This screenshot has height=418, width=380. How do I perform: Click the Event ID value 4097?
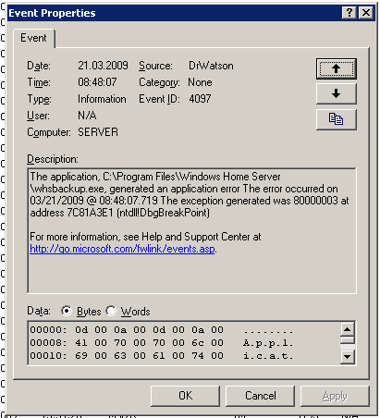(200, 99)
